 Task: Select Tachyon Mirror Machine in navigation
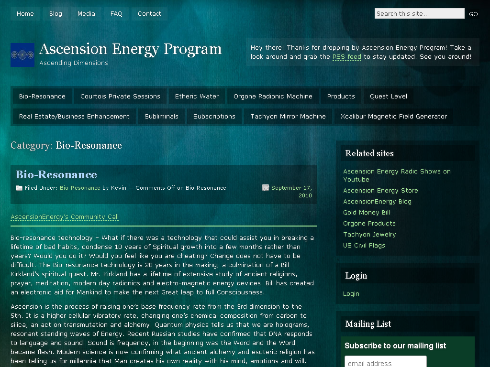(288, 116)
